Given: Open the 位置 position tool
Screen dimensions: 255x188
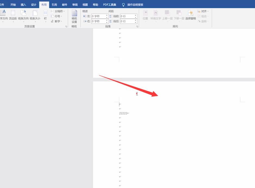Looking at the screenshot, I should 145,15.
